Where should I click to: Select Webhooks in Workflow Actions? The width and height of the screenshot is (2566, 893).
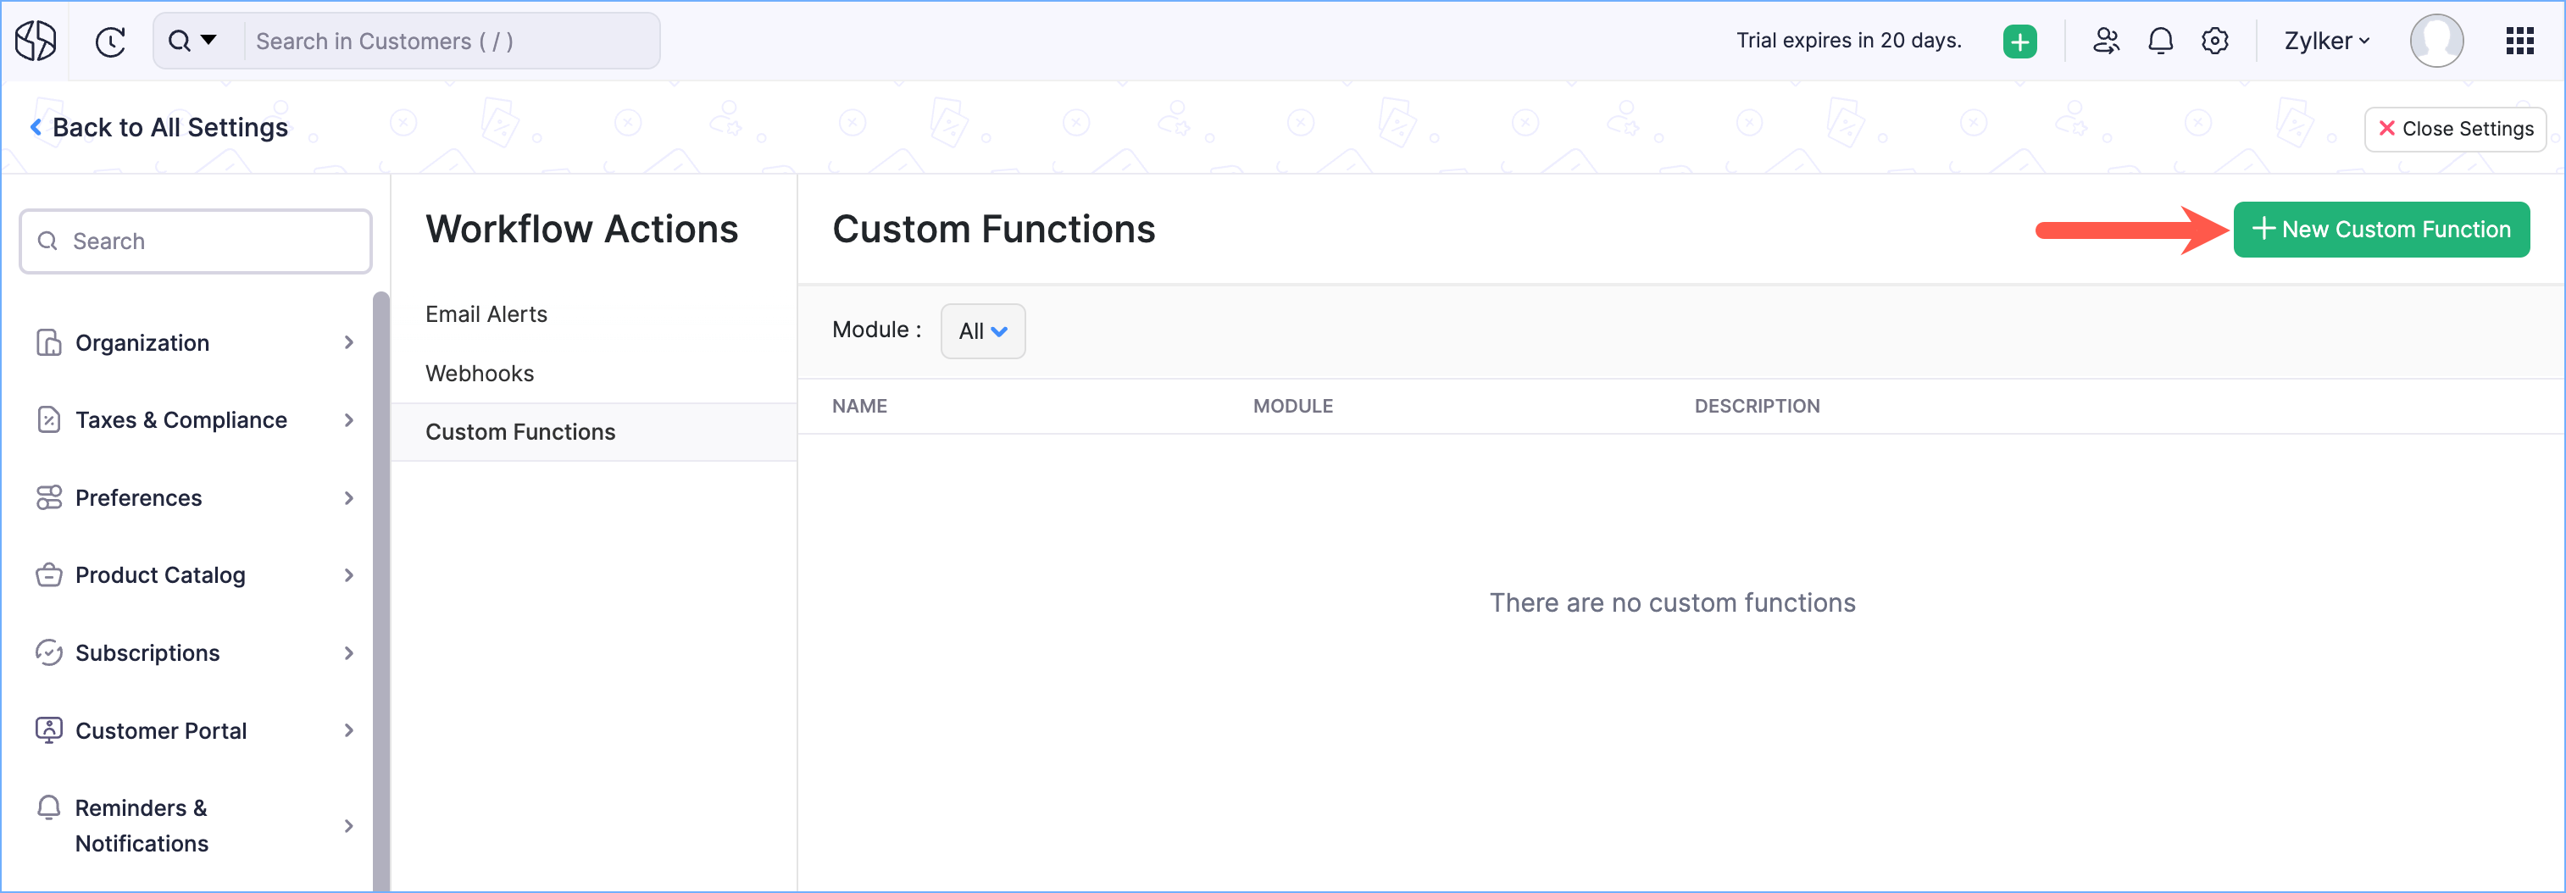click(x=479, y=374)
